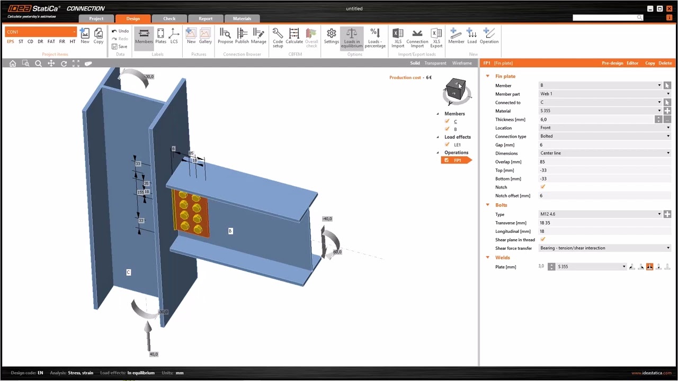Toggle FP1 operation checkbox
678x381 pixels.
point(447,160)
